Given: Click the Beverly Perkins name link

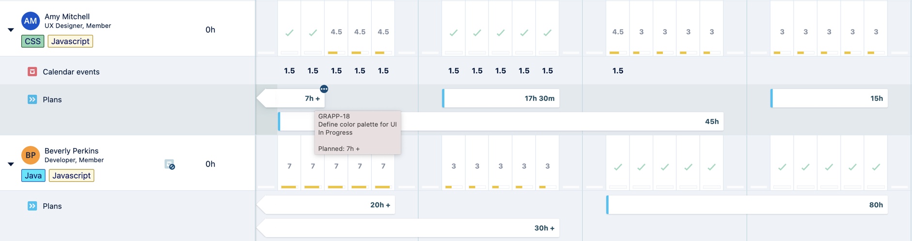Looking at the screenshot, I should [x=71, y=151].
